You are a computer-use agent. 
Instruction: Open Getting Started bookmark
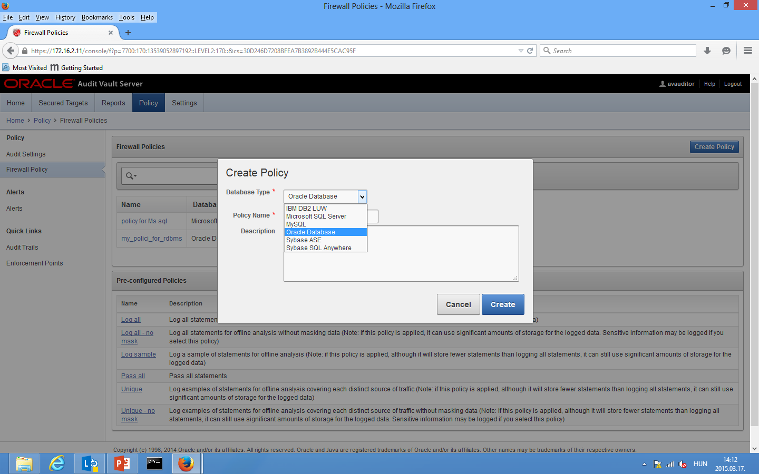click(76, 67)
